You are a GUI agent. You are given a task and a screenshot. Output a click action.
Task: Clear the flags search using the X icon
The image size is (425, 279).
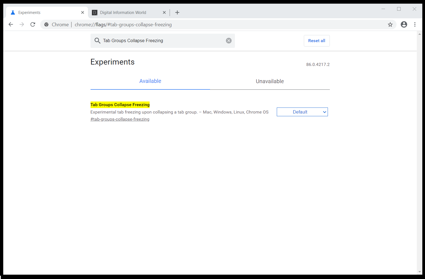[229, 40]
